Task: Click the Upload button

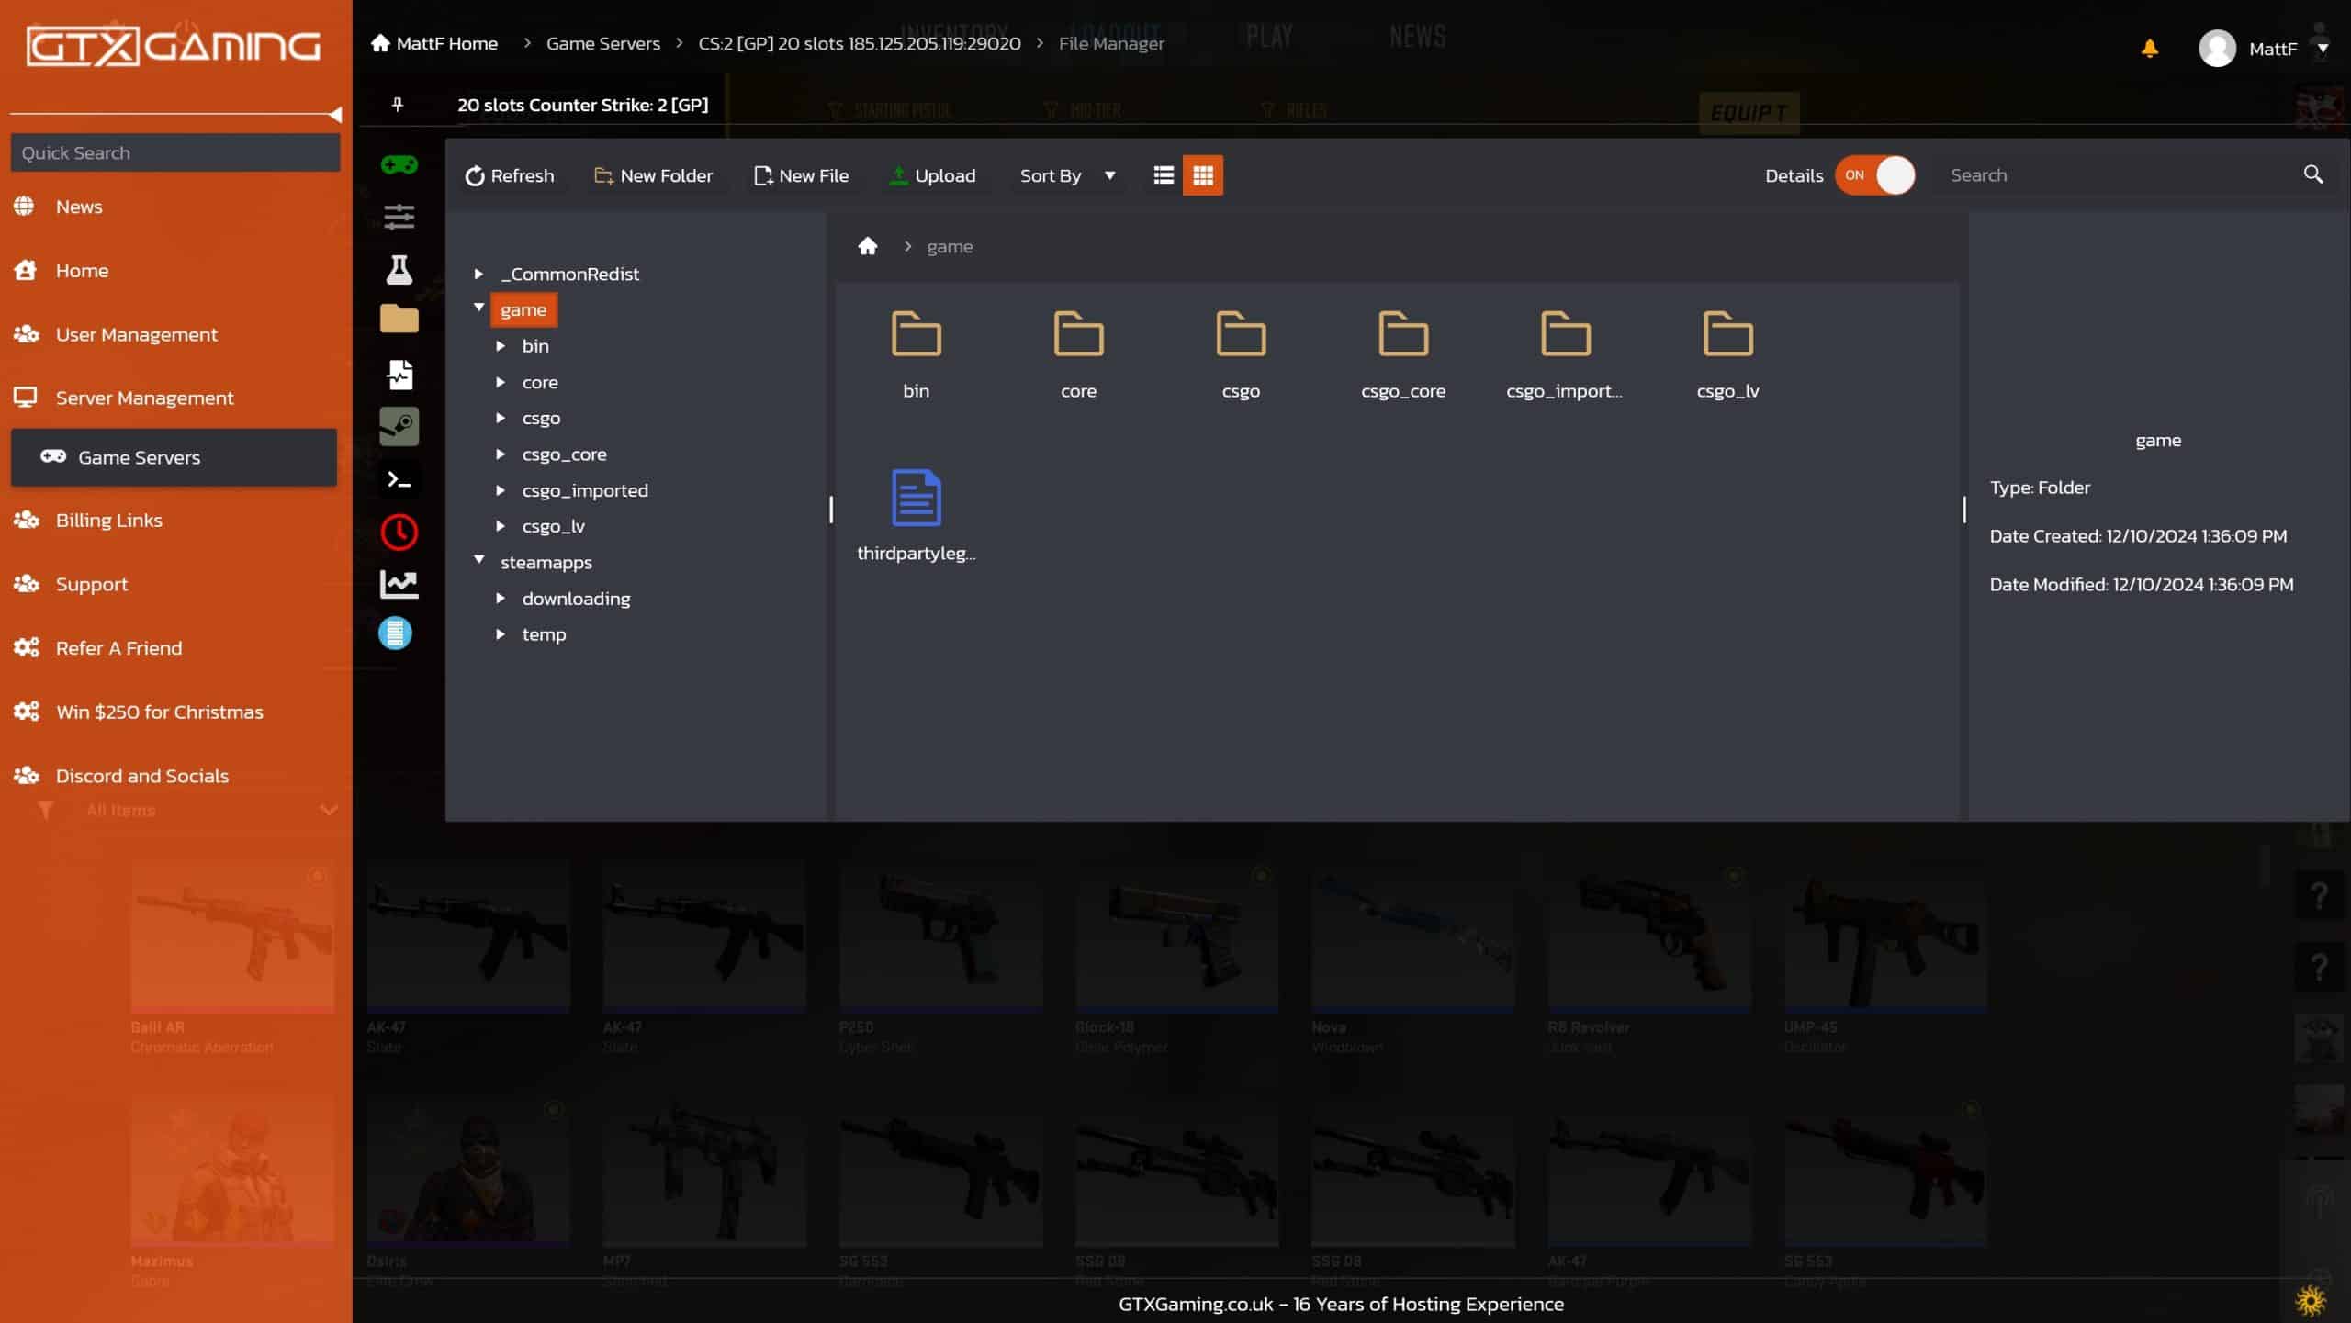Action: click(932, 175)
